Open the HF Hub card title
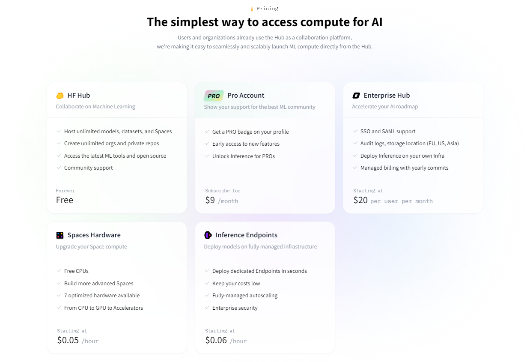This screenshot has width=530, height=362. point(79,96)
